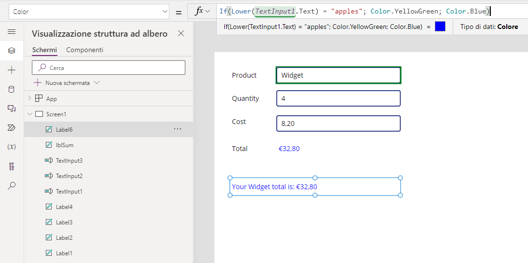Click the Tipo di dati Colore text
Screen dimensions: 528x263
coord(489,27)
